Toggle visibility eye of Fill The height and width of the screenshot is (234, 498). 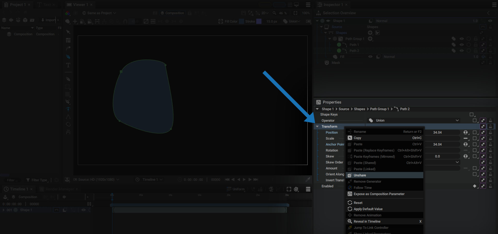click(x=370, y=57)
